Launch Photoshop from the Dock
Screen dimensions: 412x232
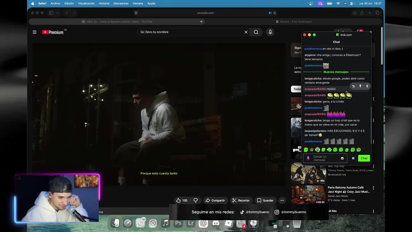[x=178, y=223]
